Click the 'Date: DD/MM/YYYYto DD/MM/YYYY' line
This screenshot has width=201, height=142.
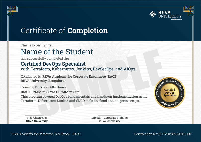coord(50,92)
